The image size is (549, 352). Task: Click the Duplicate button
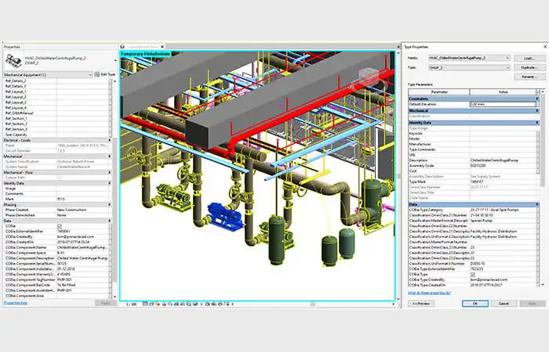529,67
